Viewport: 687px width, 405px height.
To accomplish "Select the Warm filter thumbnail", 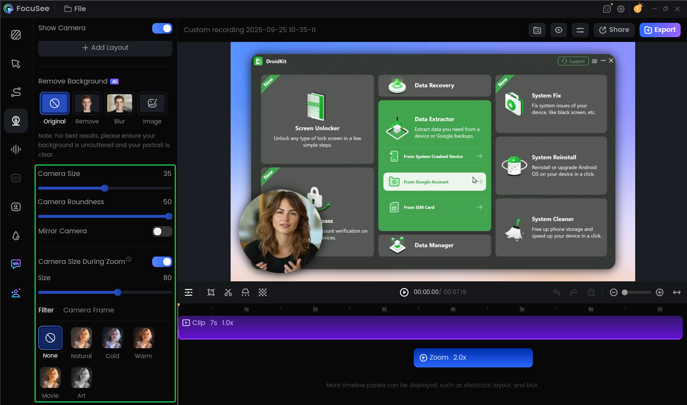I will [x=144, y=338].
